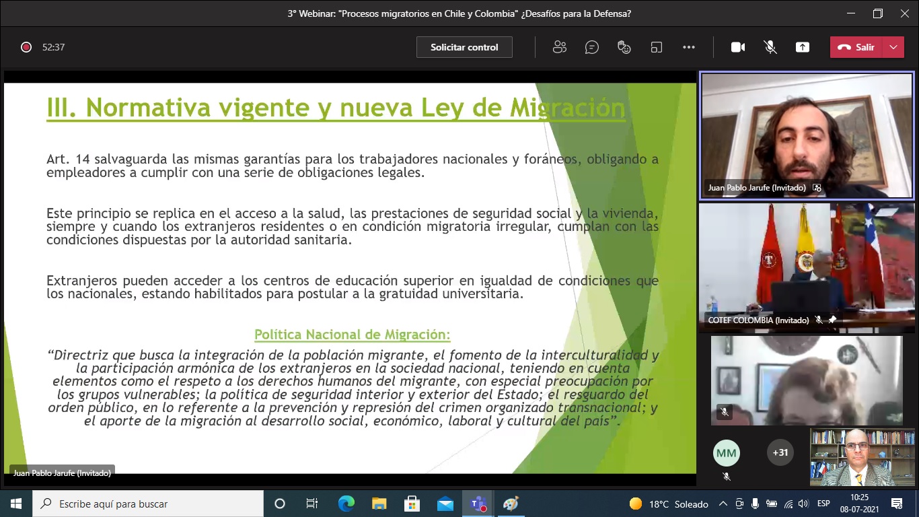The image size is (919, 517).
Task: Leave the meeting with the Salir button
Action: [x=856, y=47]
